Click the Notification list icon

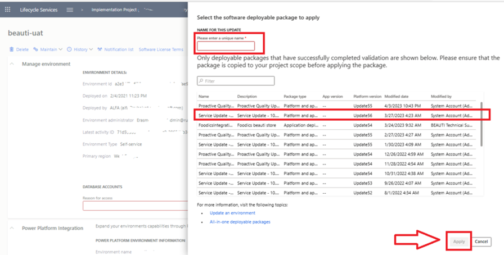[x=100, y=49]
